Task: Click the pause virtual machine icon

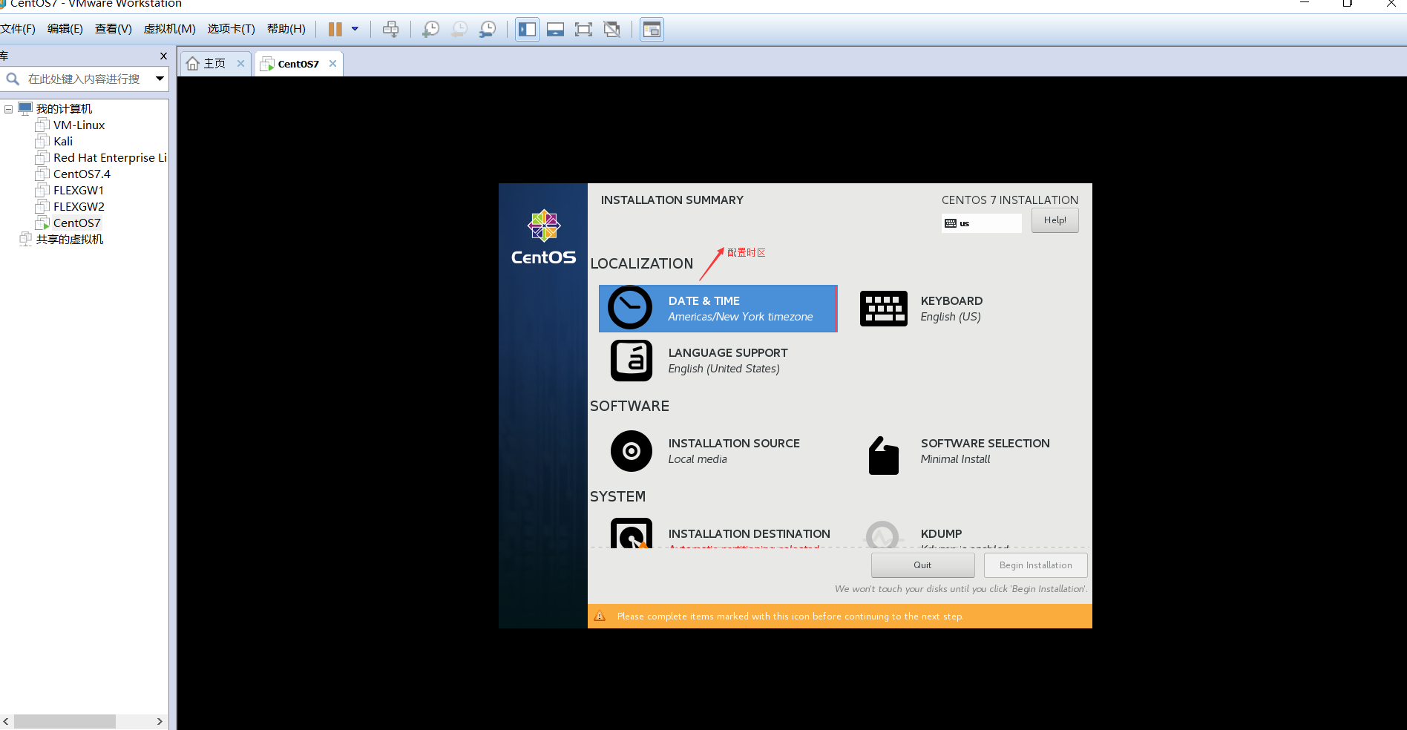Action: (x=335, y=29)
